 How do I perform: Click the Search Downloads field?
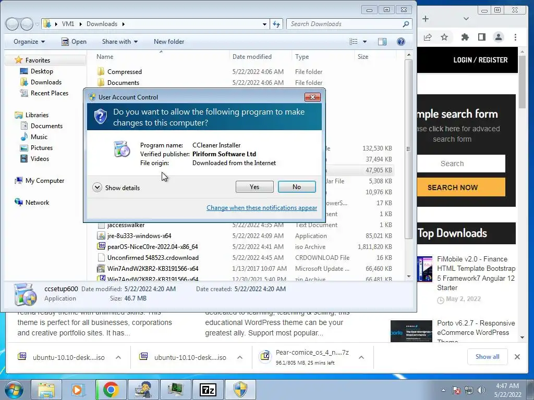click(x=349, y=24)
